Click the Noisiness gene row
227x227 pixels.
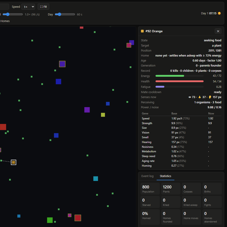pyautogui.click(x=181, y=147)
